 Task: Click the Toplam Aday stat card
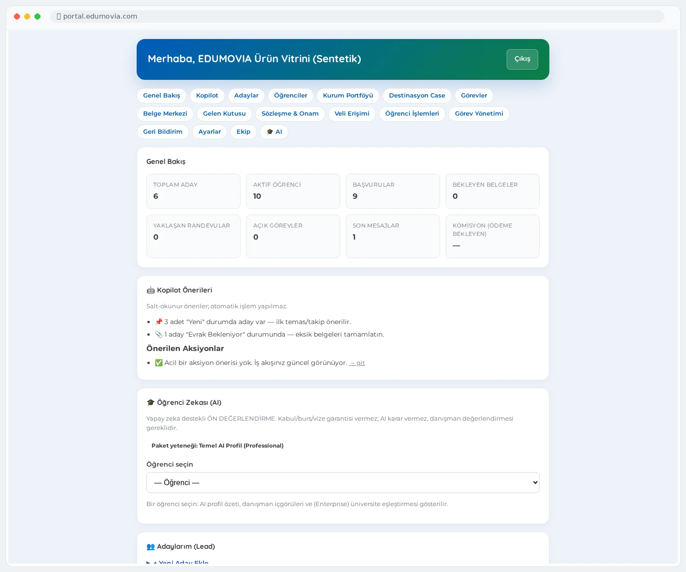tap(193, 191)
